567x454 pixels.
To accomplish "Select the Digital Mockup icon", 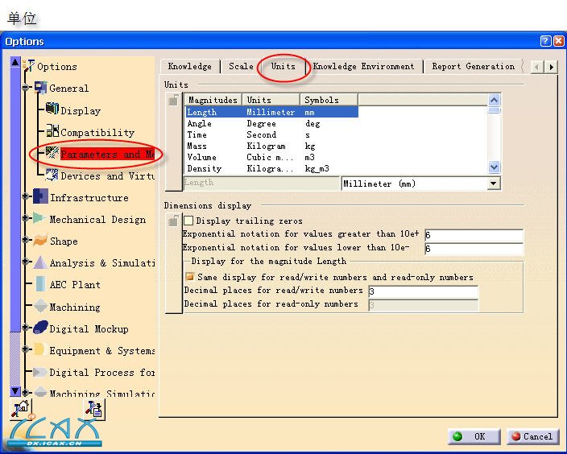I will coord(40,328).
